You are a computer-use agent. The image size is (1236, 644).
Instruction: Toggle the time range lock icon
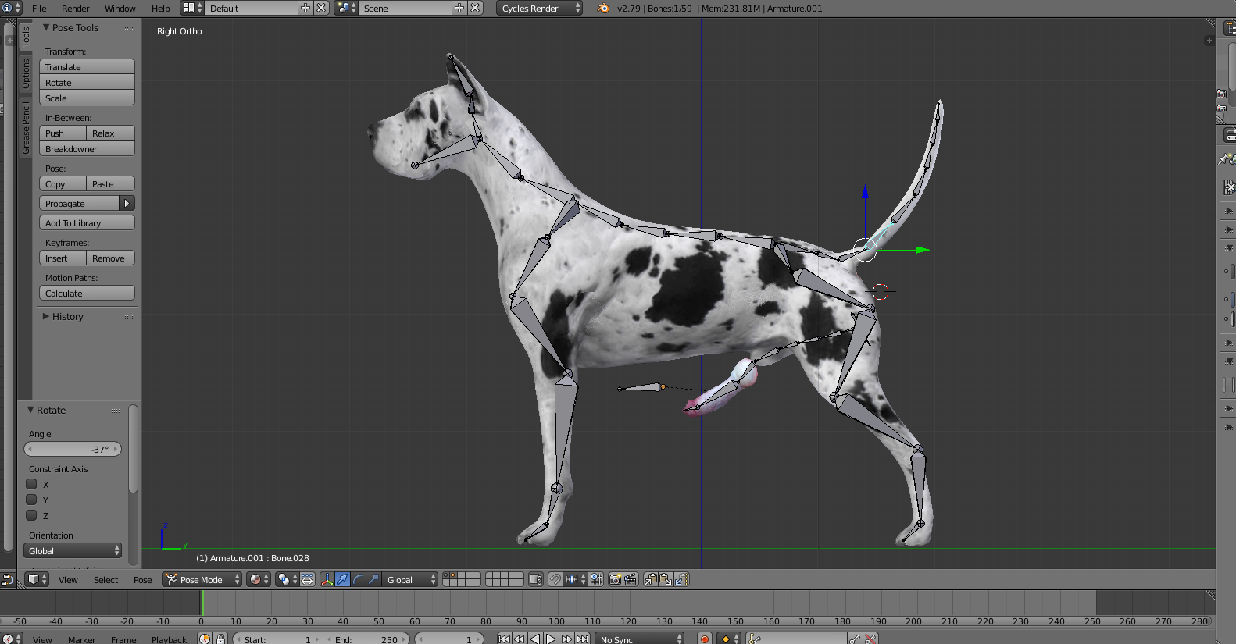point(221,639)
